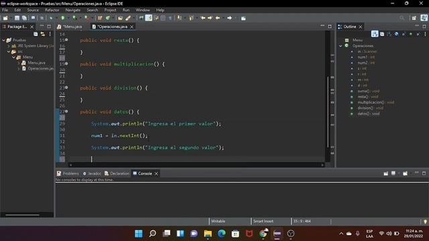Toggle Sort in the Outline toolbar
The image size is (429, 241).
[389, 34]
